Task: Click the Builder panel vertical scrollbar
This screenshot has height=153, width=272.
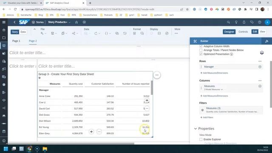Action: pos(271,85)
